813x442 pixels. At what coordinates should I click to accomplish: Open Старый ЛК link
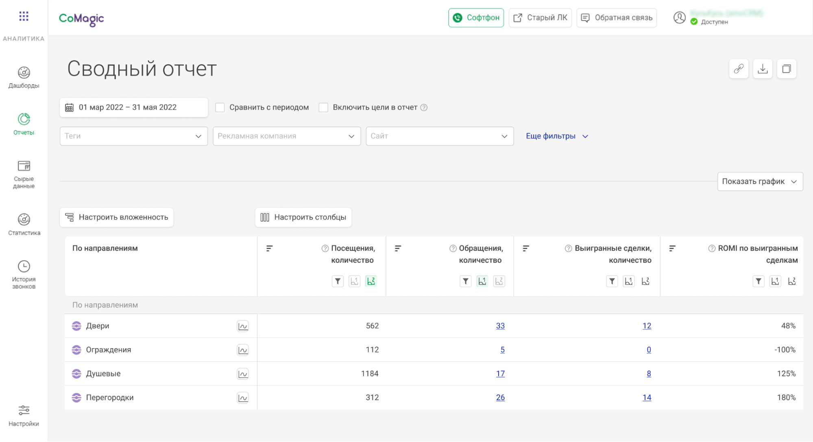[x=540, y=18]
